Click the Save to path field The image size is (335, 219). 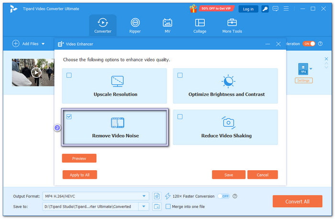[x=90, y=207]
